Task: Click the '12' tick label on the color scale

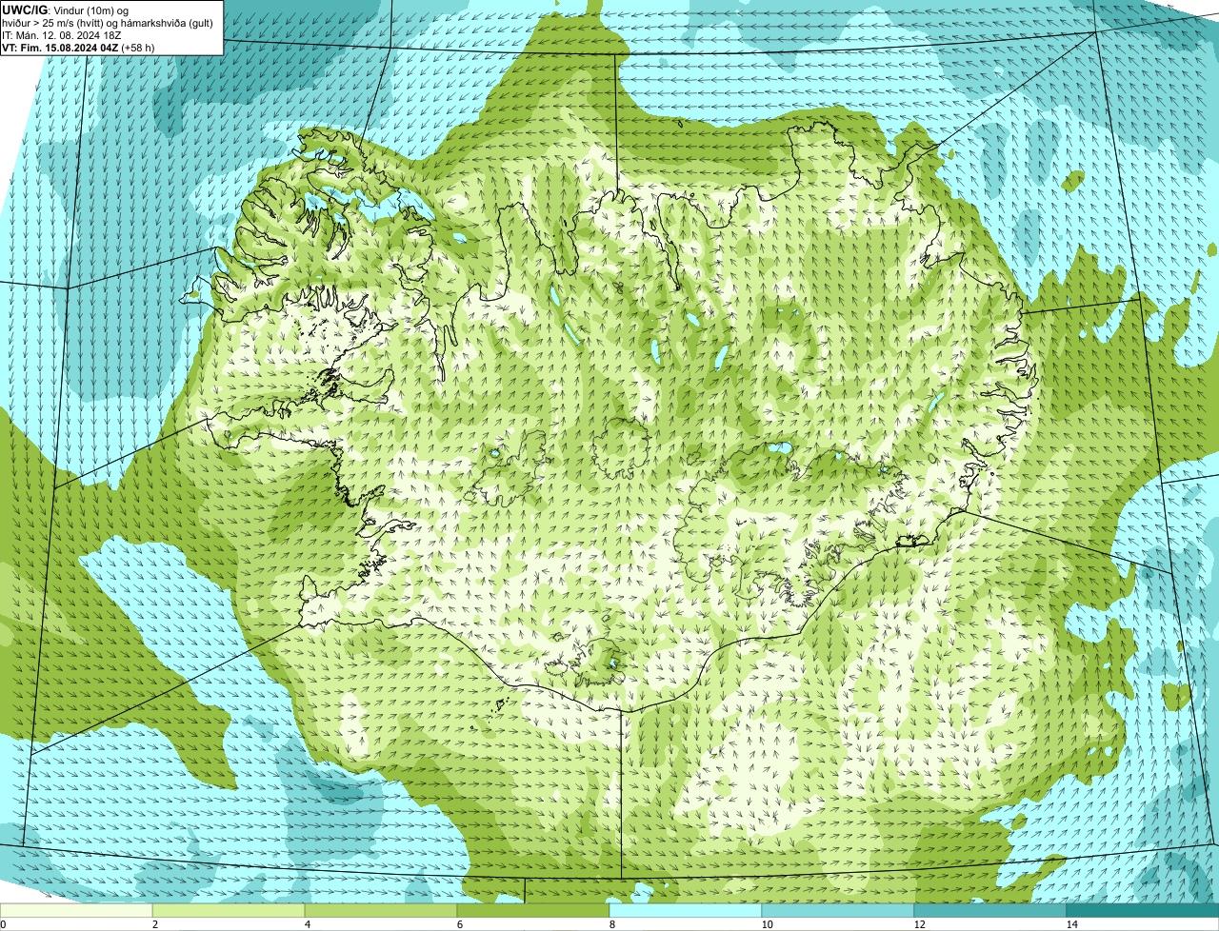Action: (919, 924)
